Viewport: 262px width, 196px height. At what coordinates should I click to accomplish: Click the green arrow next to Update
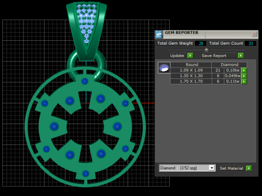[190, 56]
